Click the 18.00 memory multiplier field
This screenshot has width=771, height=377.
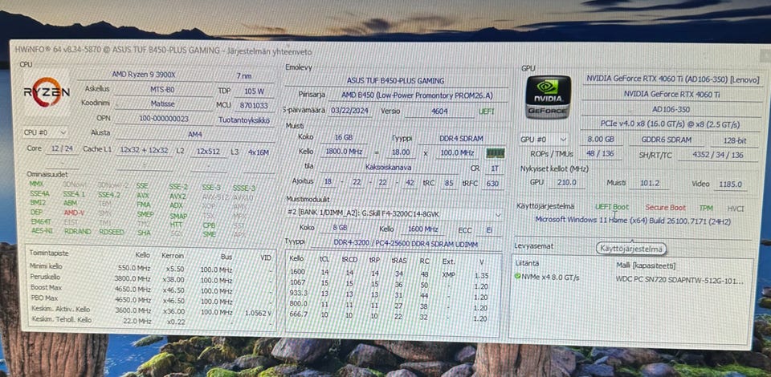(401, 152)
